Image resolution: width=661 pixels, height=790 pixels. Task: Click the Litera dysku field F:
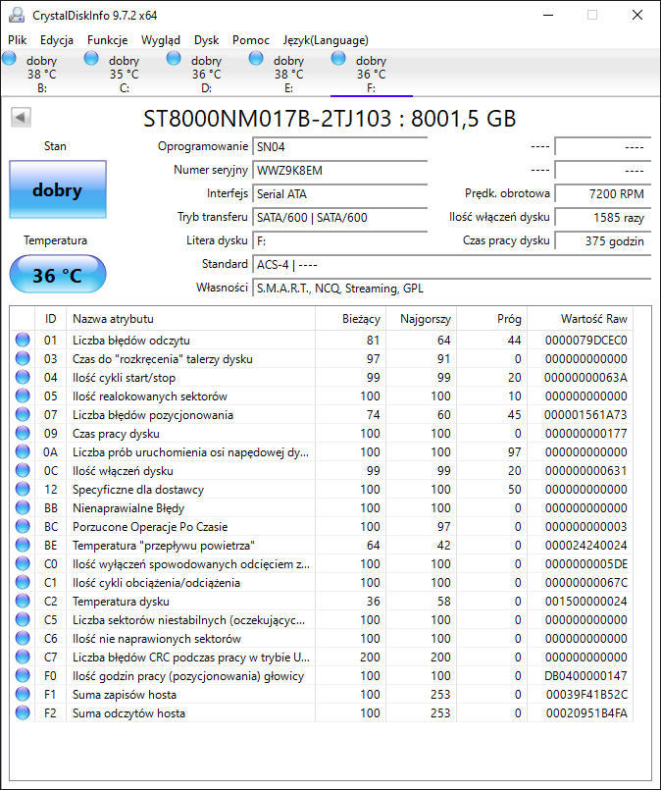pyautogui.click(x=339, y=240)
